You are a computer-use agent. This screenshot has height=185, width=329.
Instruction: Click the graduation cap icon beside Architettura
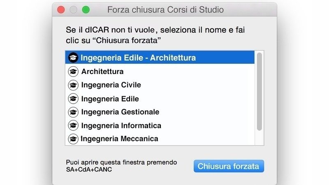point(73,72)
